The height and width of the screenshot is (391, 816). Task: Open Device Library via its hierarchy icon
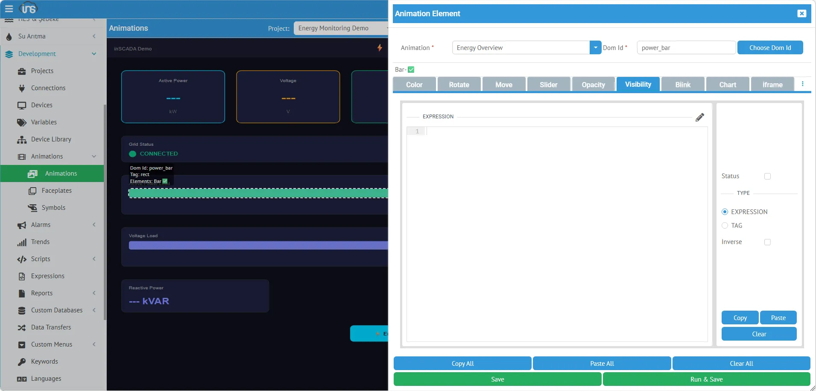(21, 139)
